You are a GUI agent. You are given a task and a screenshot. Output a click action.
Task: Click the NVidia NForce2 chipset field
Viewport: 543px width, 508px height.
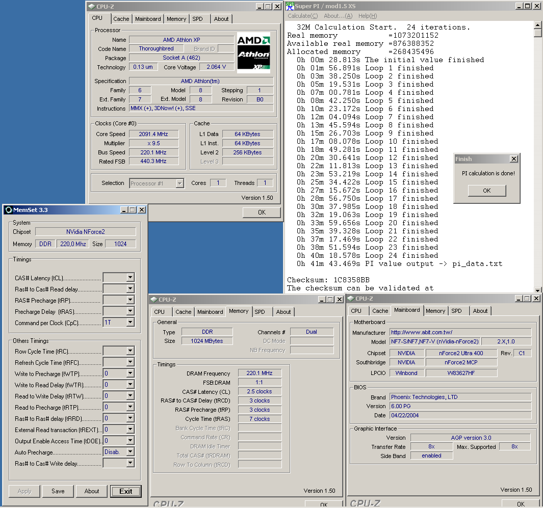pyautogui.click(x=86, y=232)
